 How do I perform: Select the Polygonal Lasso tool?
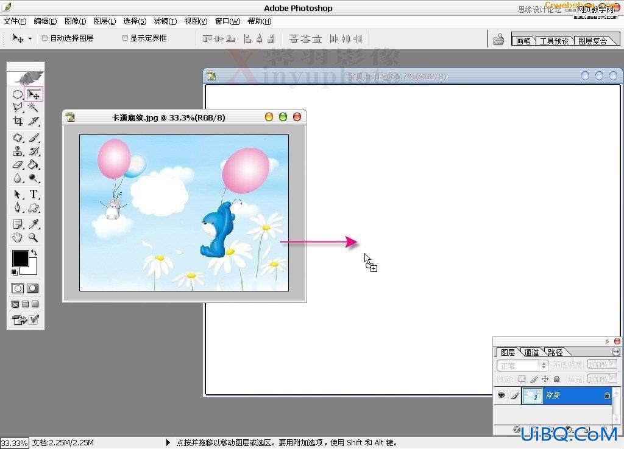point(17,107)
